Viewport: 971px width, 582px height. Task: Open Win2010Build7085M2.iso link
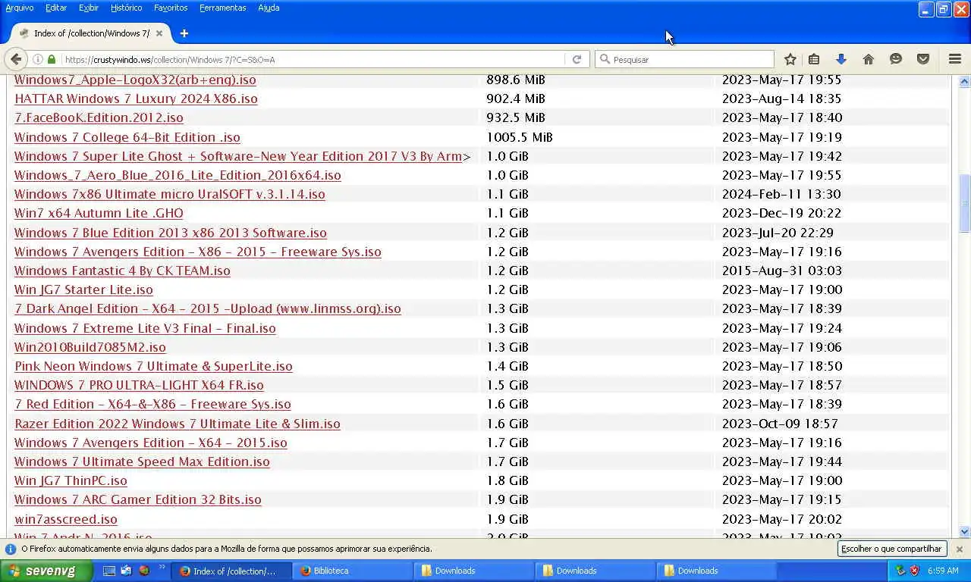click(90, 347)
